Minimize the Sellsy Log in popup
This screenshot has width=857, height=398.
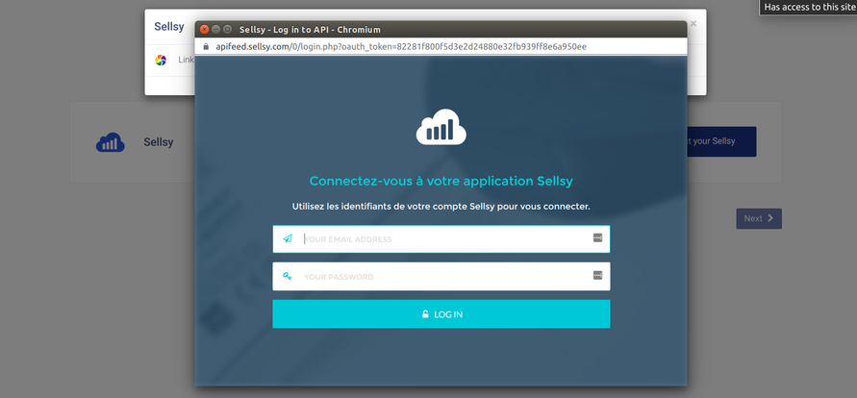(x=215, y=30)
